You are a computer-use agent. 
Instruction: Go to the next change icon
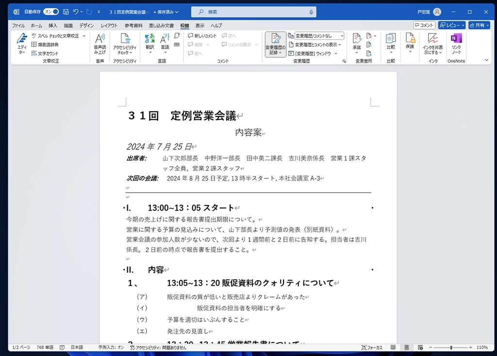click(369, 53)
